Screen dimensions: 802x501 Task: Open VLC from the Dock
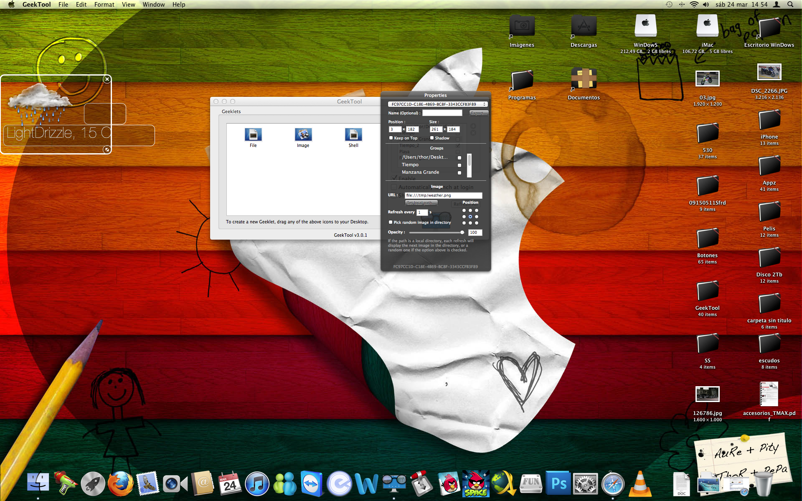(x=640, y=483)
